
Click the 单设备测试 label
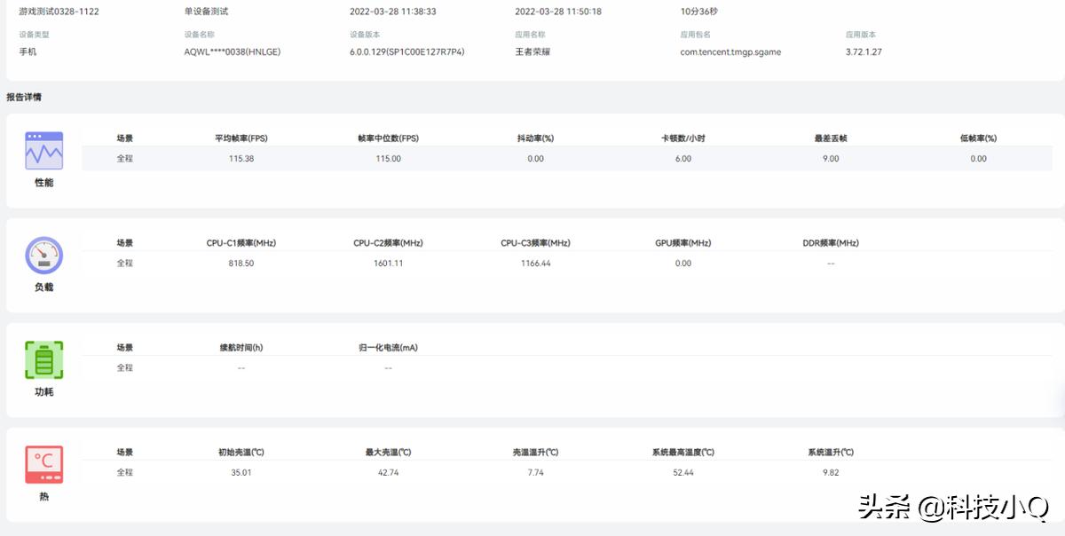point(206,12)
